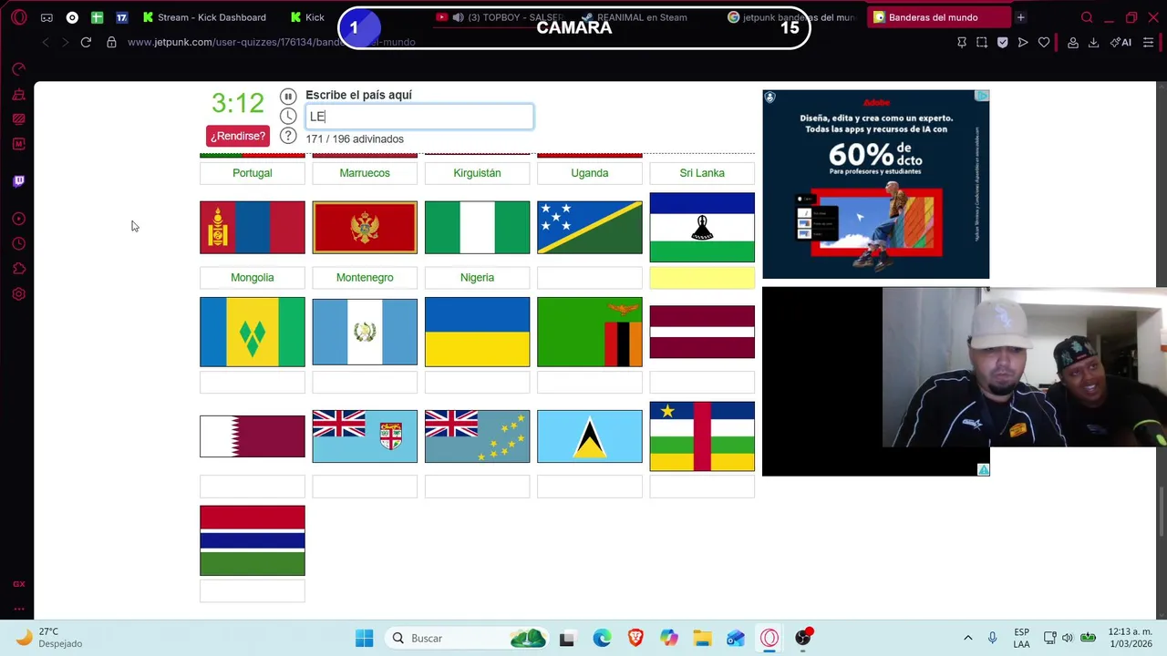Open File Explorer from taskbar
Image resolution: width=1167 pixels, height=656 pixels.
(x=702, y=638)
